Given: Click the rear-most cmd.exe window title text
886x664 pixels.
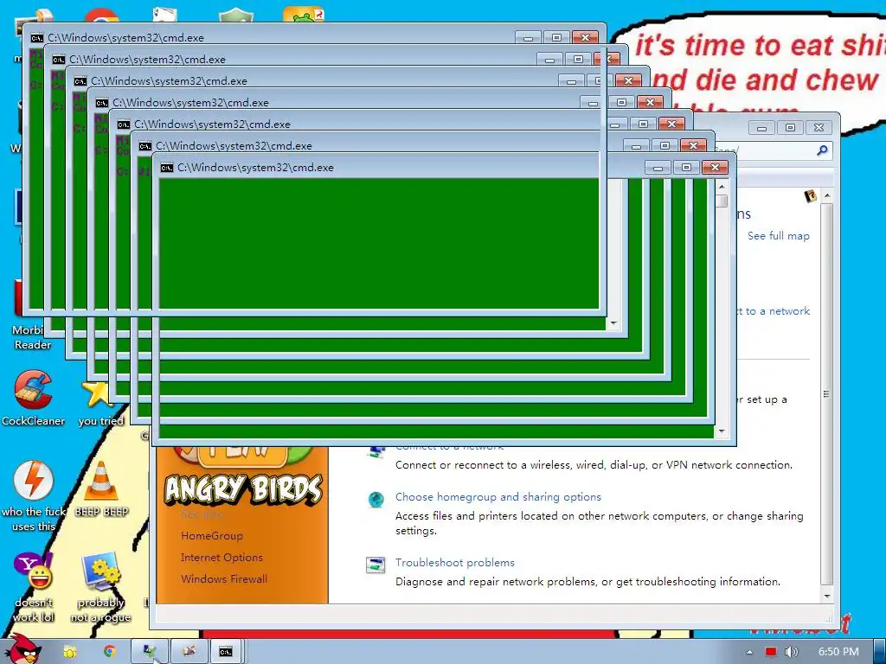Looking at the screenshot, I should pyautogui.click(x=126, y=38).
